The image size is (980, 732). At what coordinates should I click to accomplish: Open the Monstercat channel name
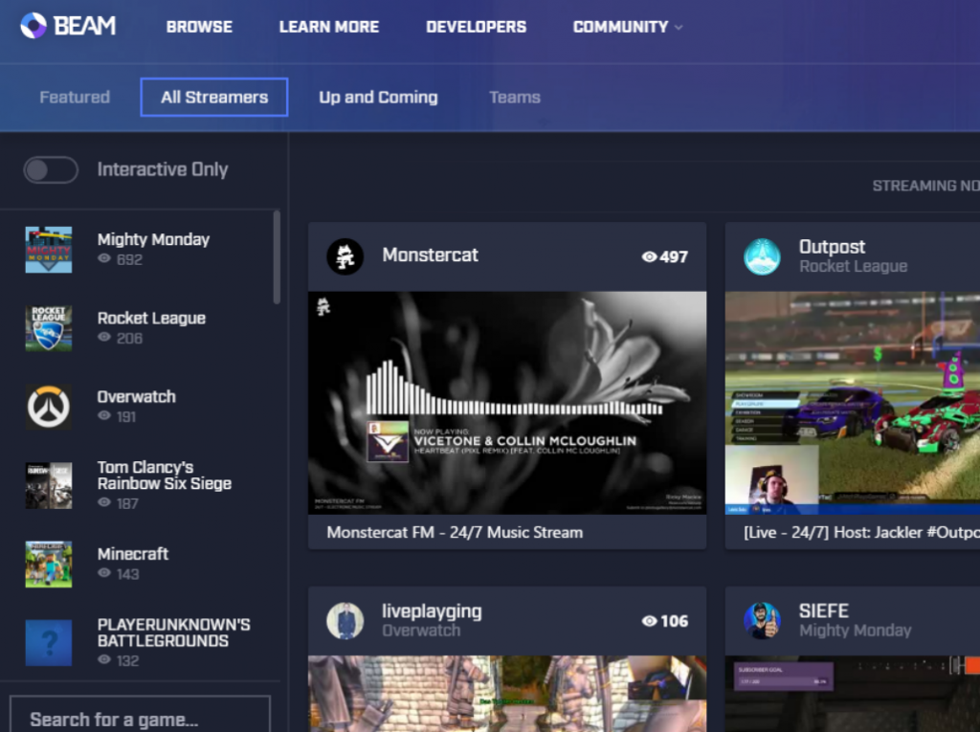pos(430,255)
